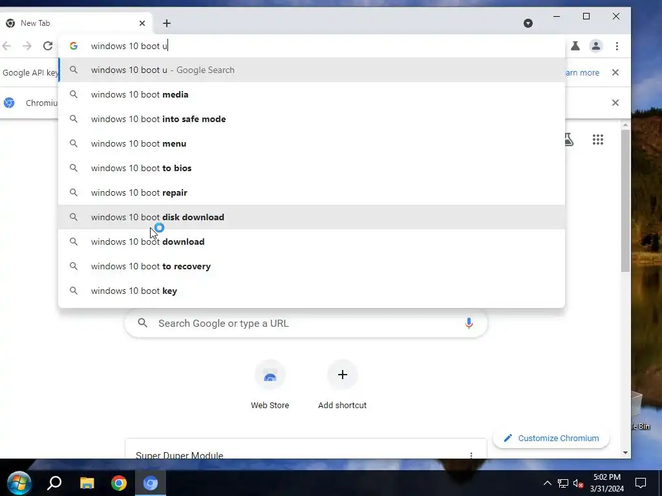The width and height of the screenshot is (662, 496).
Task: Open the Google apps grid icon
Action: point(597,139)
